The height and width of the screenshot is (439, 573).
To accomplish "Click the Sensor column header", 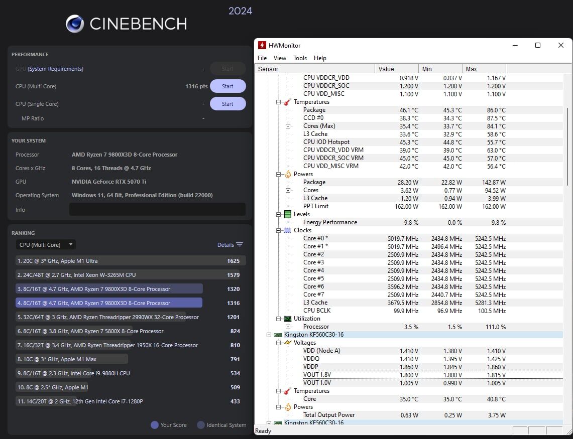I will point(315,69).
